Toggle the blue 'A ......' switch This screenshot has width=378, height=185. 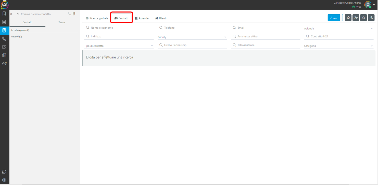coord(335,18)
